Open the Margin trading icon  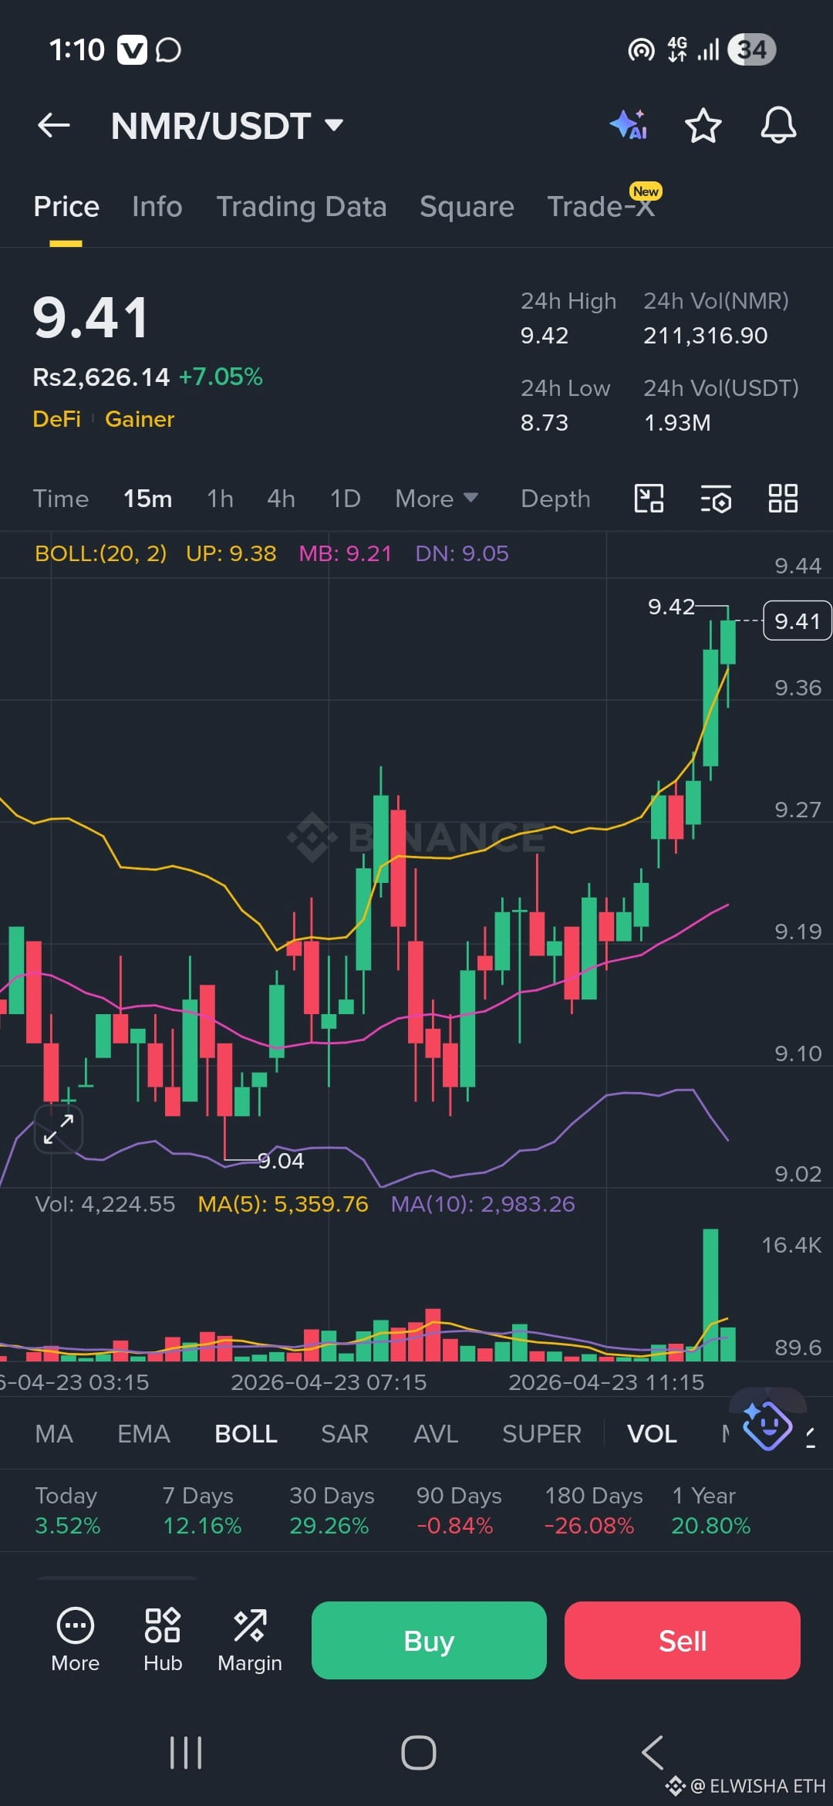tap(250, 1640)
